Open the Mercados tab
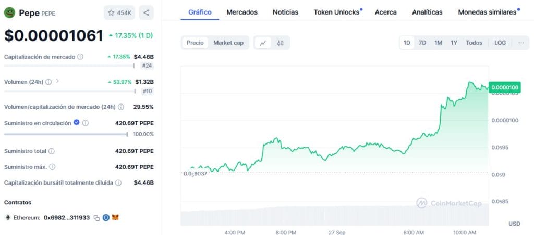 [242, 12]
